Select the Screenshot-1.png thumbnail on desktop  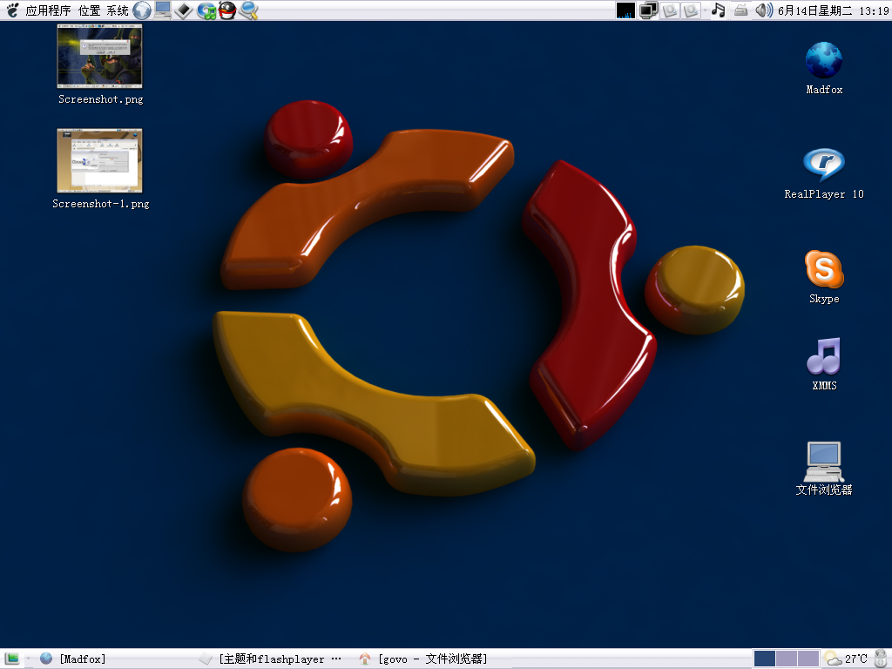[99, 160]
